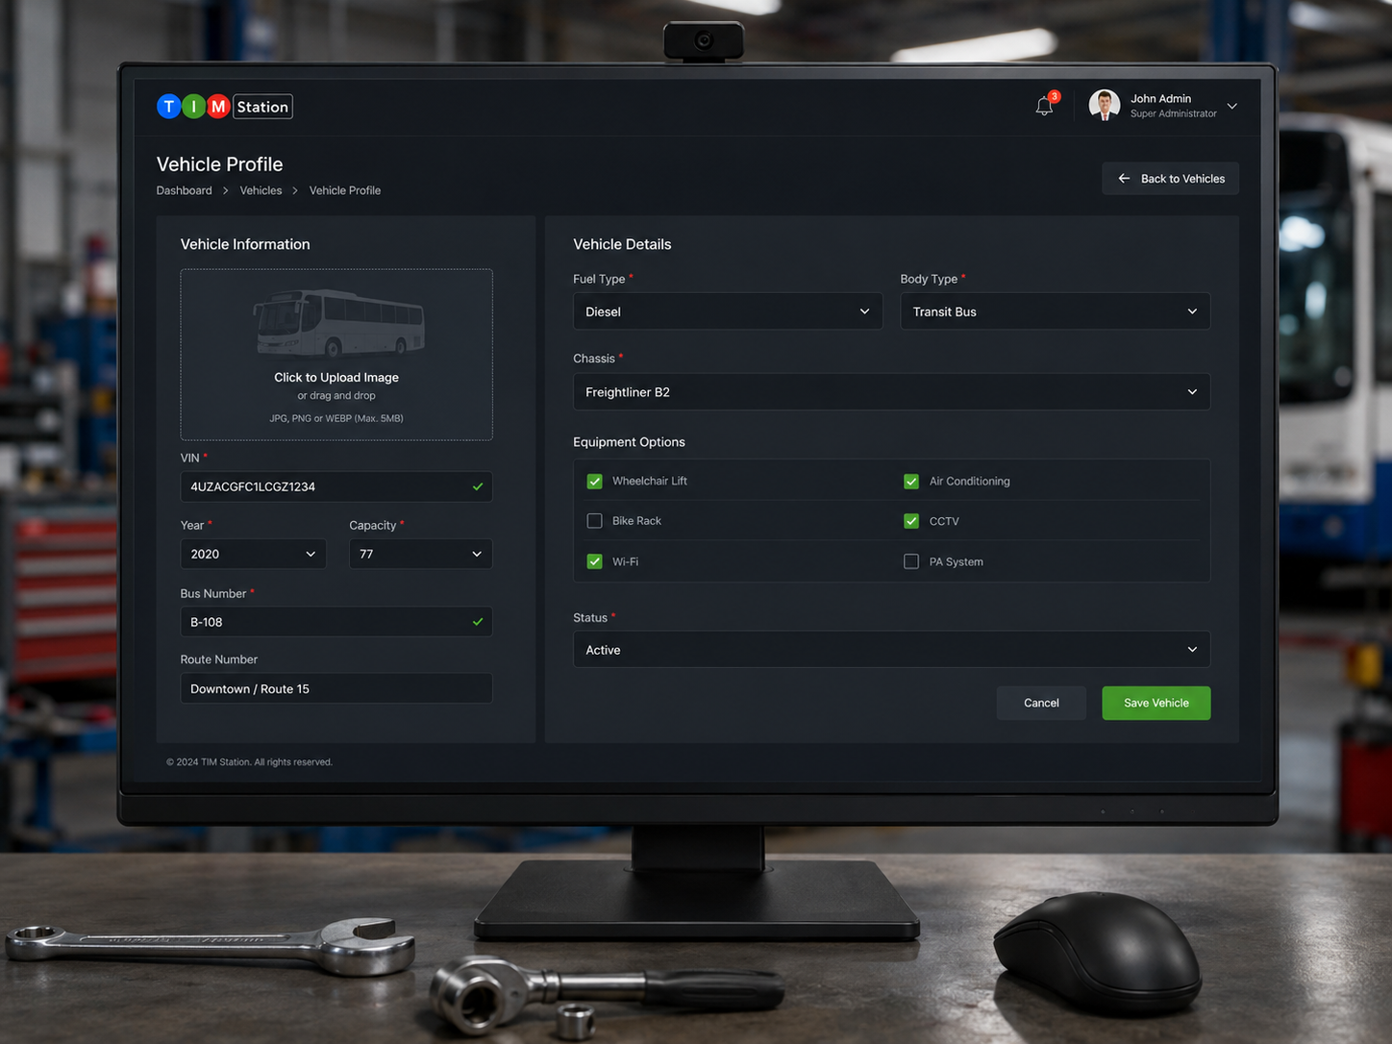
Task: Disable the CCTV checkbox
Action: [x=911, y=521]
